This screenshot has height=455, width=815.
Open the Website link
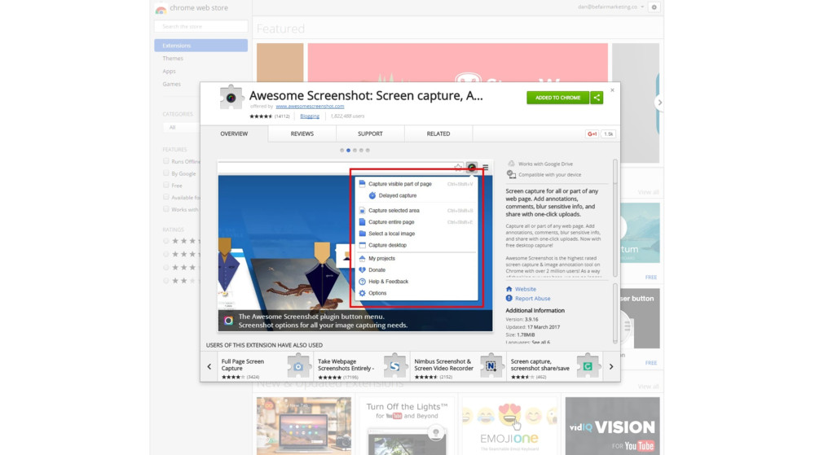tap(526, 289)
